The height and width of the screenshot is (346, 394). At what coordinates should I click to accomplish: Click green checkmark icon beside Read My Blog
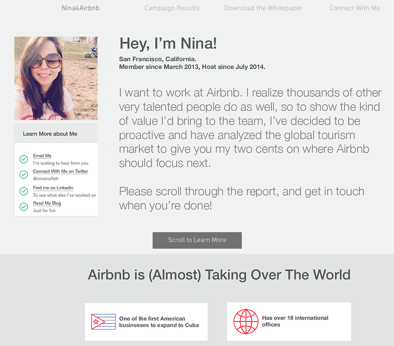[x=24, y=207]
